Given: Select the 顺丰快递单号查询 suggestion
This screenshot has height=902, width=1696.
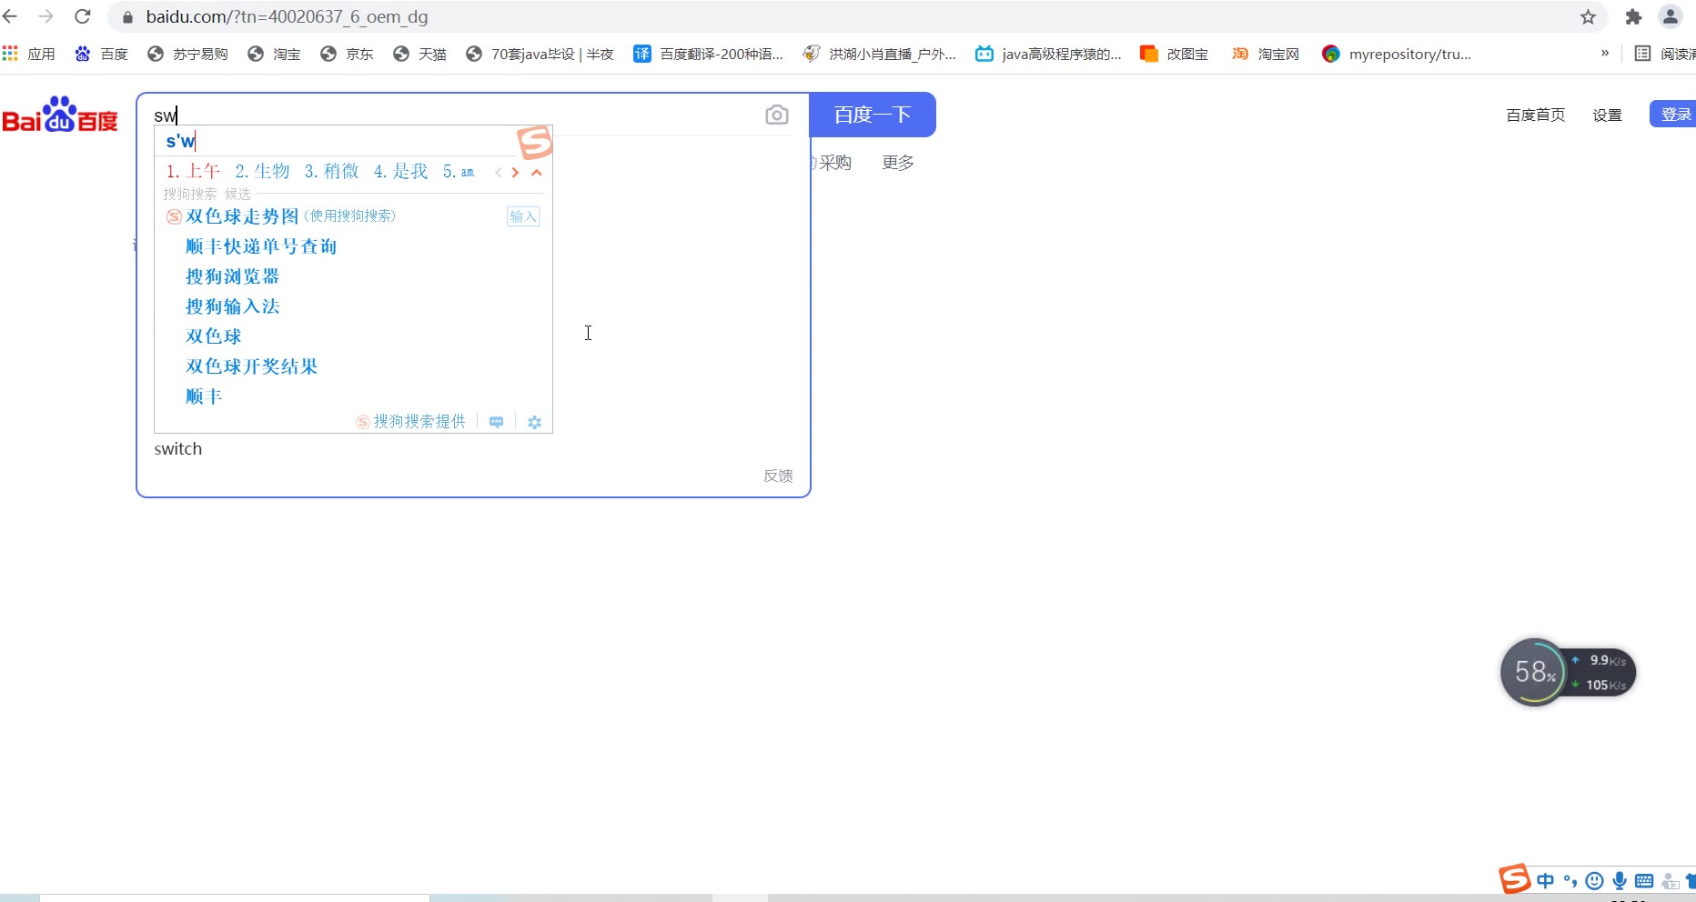Looking at the screenshot, I should coord(261,246).
